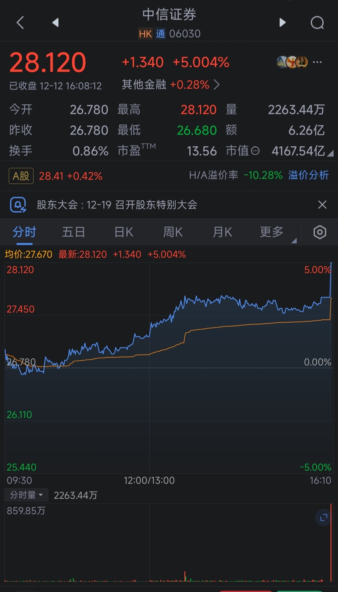
Task: Open 溢价分析 link
Action: 309,175
